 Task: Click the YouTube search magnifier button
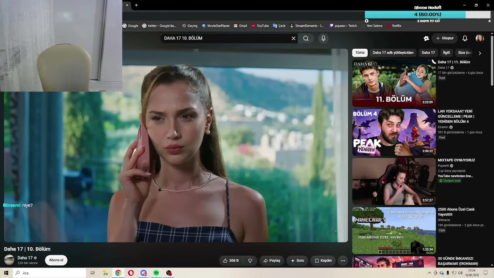point(306,38)
